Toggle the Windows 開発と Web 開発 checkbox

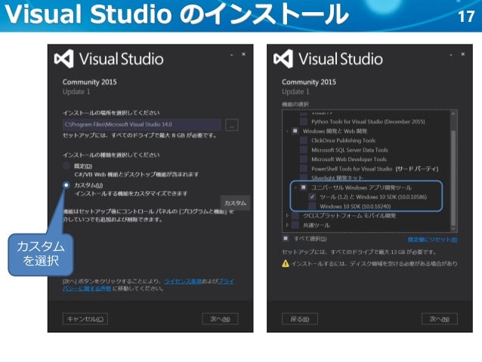click(x=295, y=131)
